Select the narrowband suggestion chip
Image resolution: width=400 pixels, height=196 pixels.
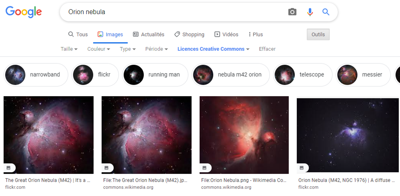tap(36, 75)
